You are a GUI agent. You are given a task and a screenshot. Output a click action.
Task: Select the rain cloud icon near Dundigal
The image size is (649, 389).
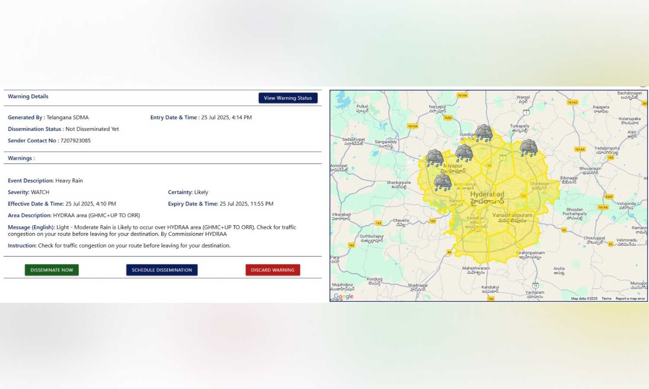pos(483,133)
